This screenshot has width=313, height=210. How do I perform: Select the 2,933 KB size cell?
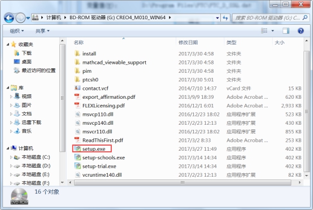pyautogui.click(x=291, y=106)
